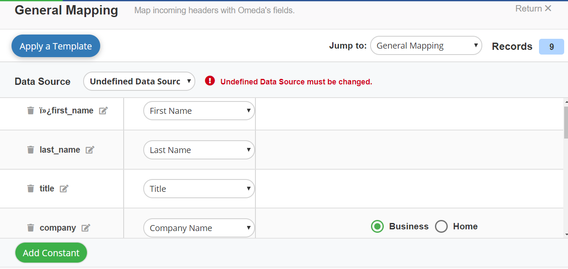Click edit pencil next to last_name
The height and width of the screenshot is (269, 568).
(90, 150)
